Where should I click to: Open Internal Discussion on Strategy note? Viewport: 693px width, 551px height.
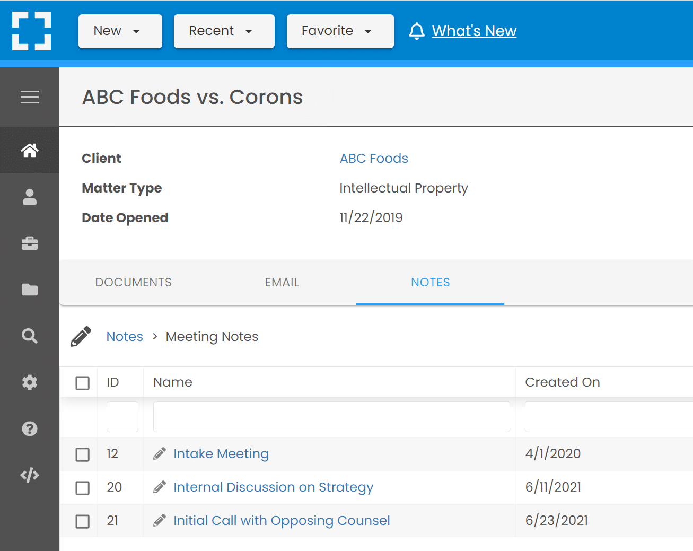pyautogui.click(x=274, y=487)
